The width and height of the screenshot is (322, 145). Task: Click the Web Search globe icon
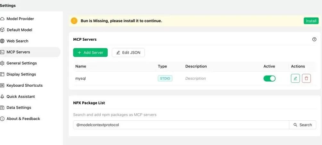pos(2,41)
